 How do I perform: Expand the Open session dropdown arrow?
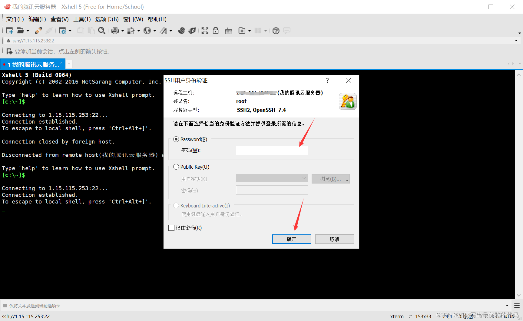point(28,31)
